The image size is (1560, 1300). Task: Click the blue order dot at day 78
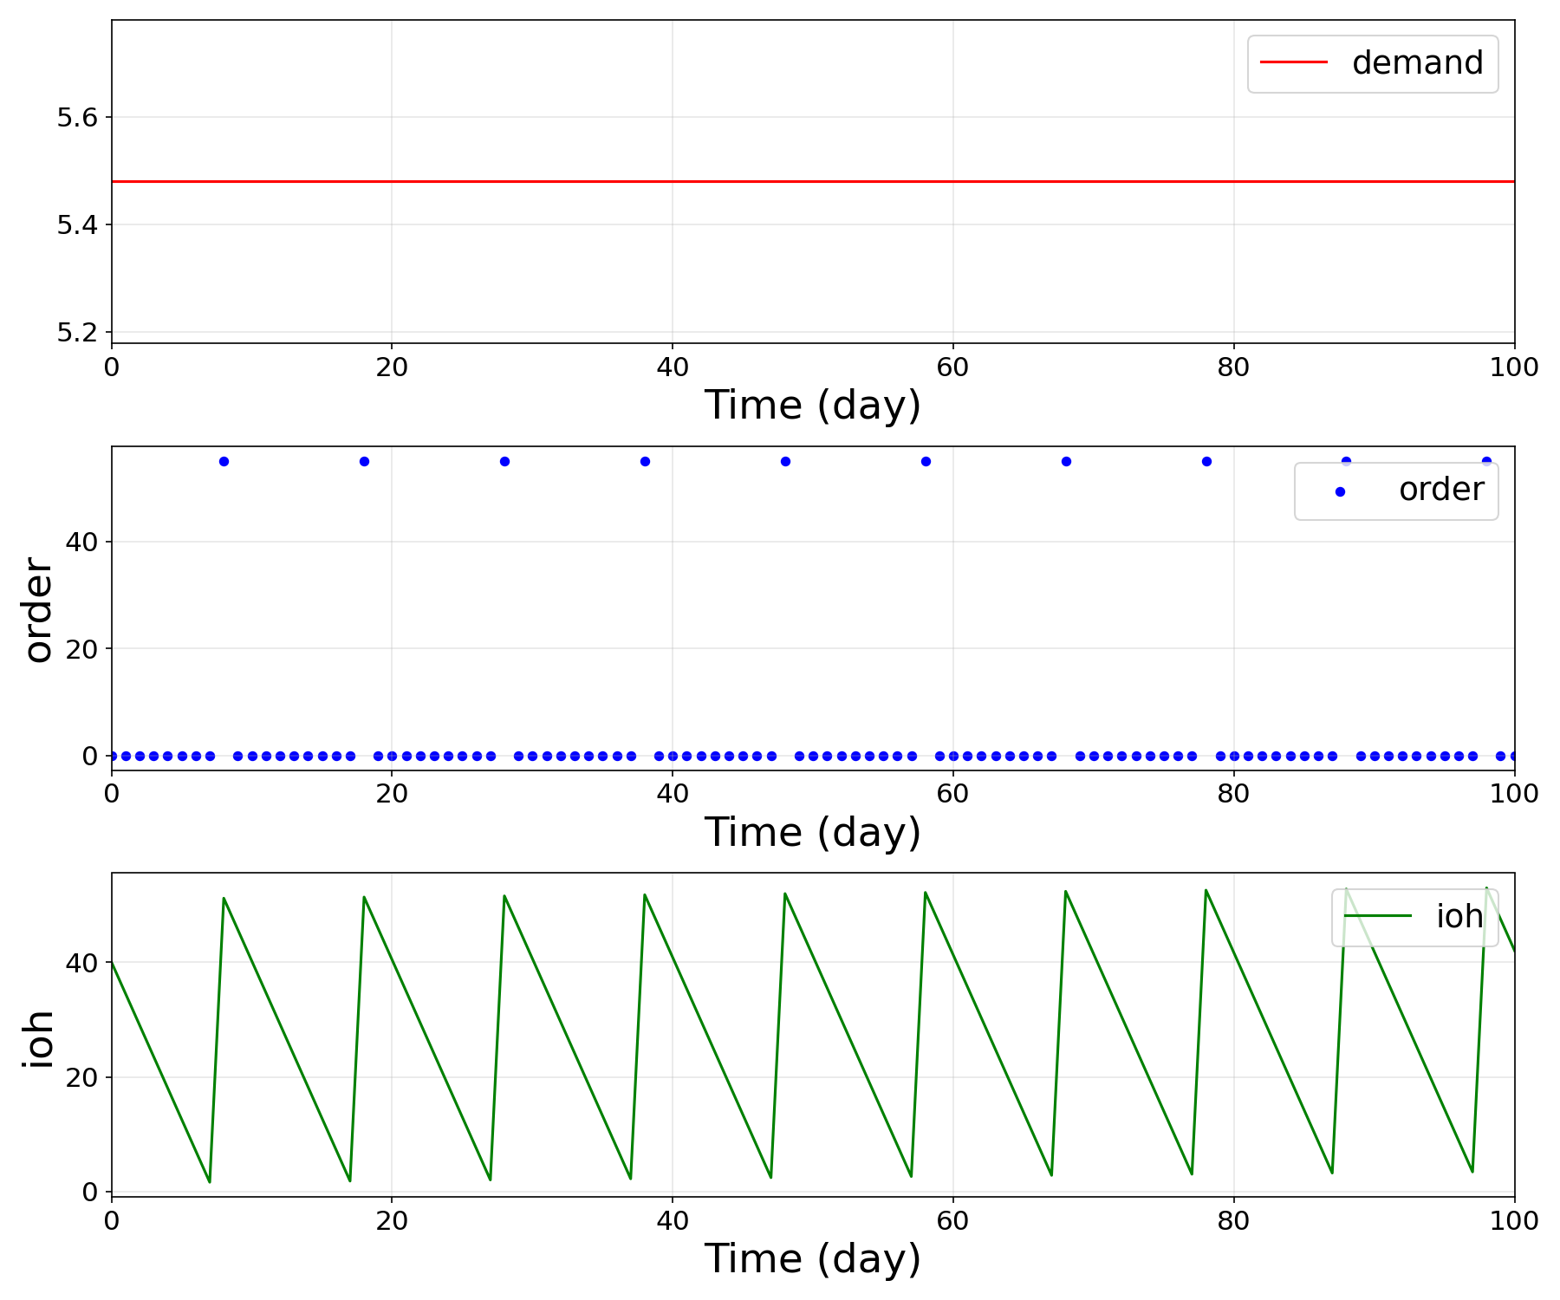(1206, 461)
